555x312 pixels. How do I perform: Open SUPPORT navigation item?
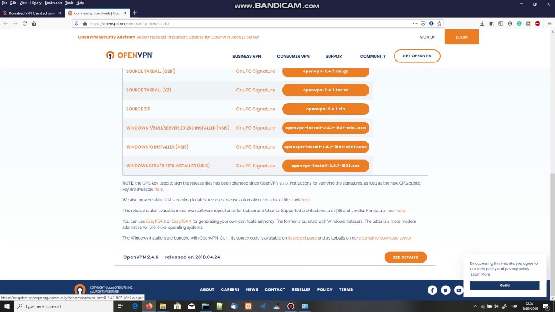point(335,56)
